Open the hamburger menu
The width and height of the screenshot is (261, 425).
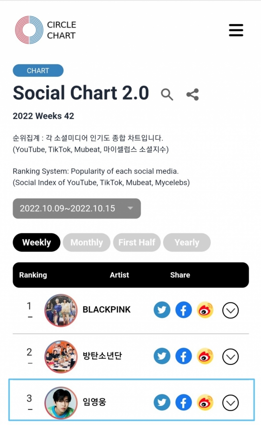[236, 30]
